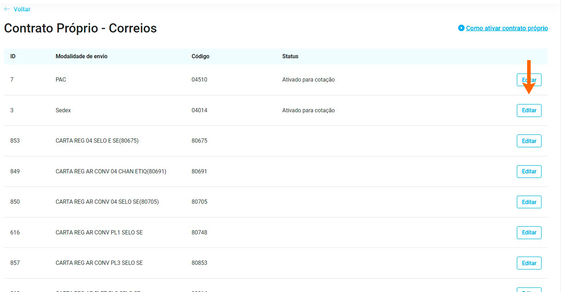
Task: Click the Status column header
Action: [x=290, y=56]
